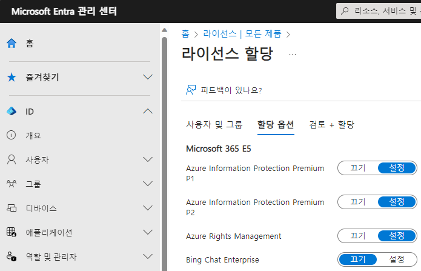Screen dimensions: 421x271
Task: Open the 검토 + 할당 tab
Action: pyautogui.click(x=331, y=124)
